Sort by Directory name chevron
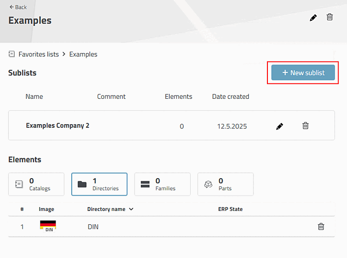 pyautogui.click(x=131, y=209)
